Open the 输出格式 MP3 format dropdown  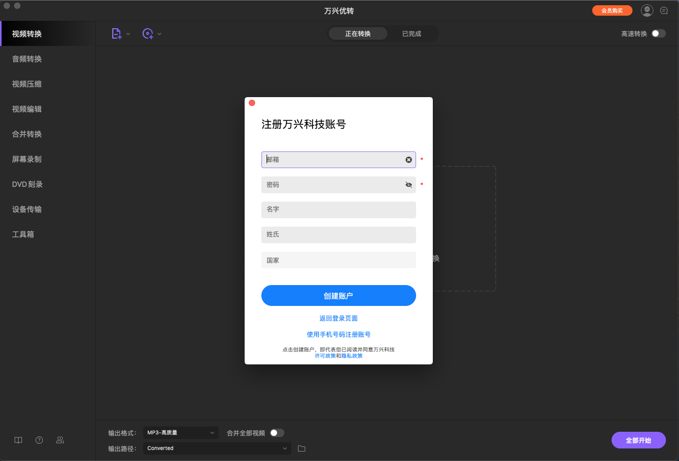click(x=180, y=433)
